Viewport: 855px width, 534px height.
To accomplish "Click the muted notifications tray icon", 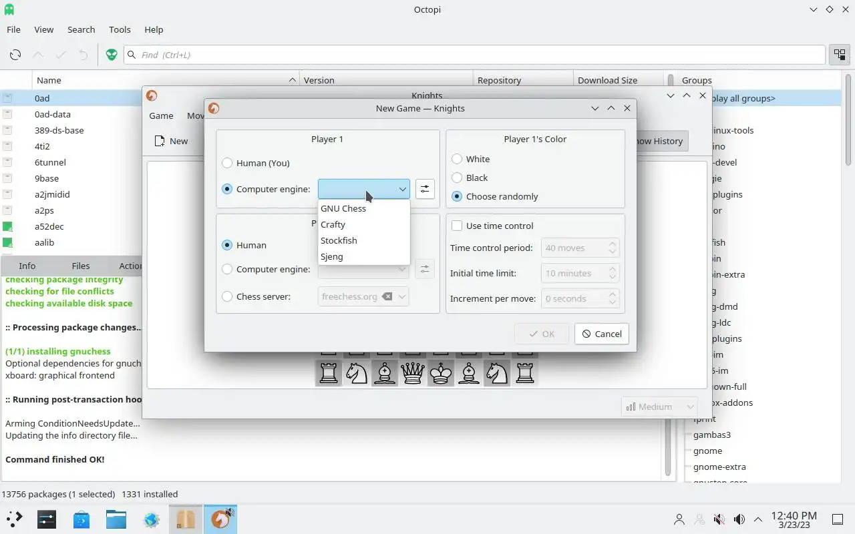I will click(x=719, y=519).
